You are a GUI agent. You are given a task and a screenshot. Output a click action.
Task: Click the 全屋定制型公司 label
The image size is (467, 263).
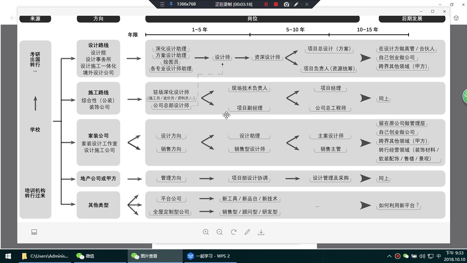171,212
